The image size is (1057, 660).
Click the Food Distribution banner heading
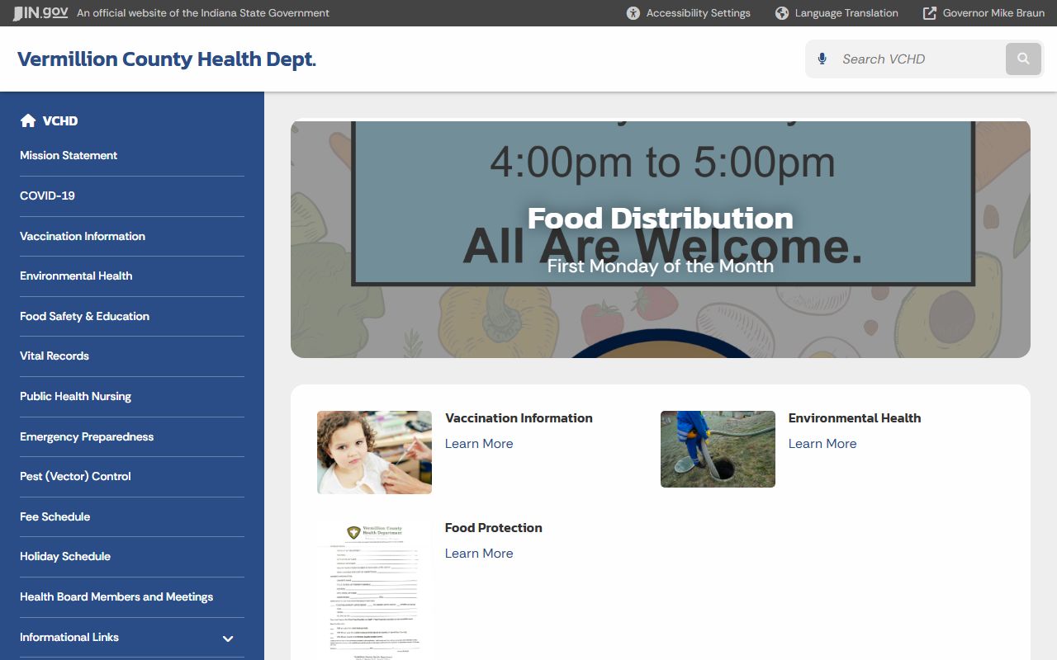660,218
